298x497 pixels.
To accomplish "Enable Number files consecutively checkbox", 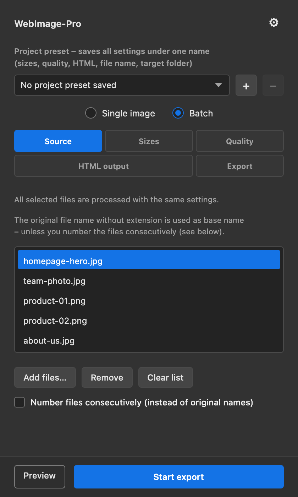I will [20, 402].
